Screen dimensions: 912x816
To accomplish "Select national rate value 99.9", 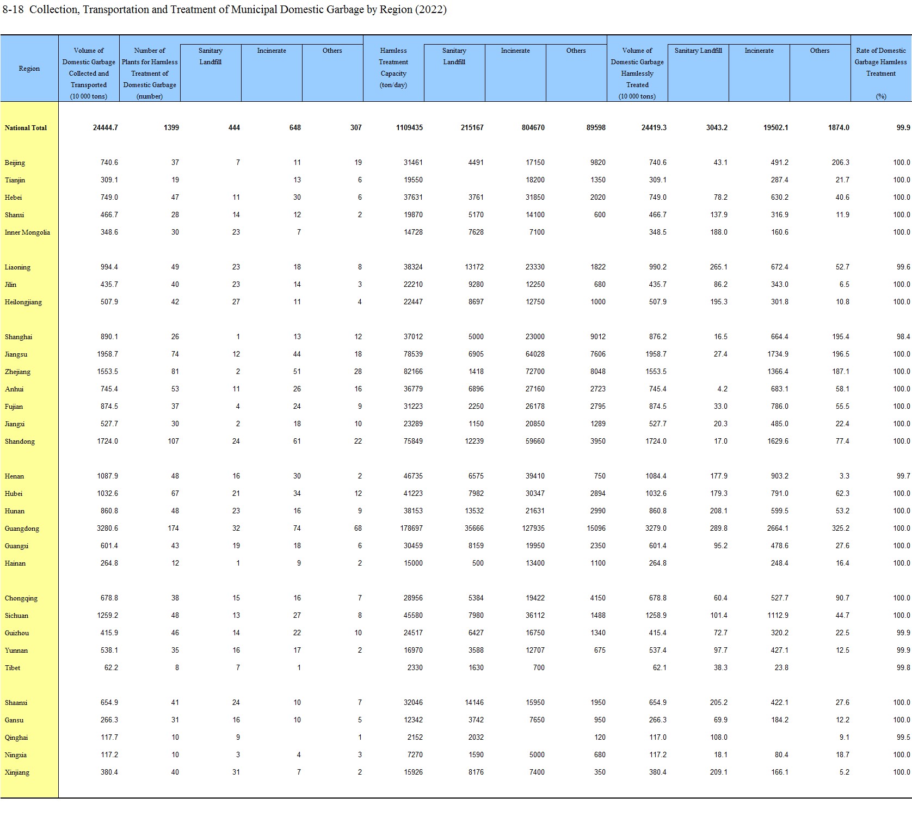I will pyautogui.click(x=903, y=128).
